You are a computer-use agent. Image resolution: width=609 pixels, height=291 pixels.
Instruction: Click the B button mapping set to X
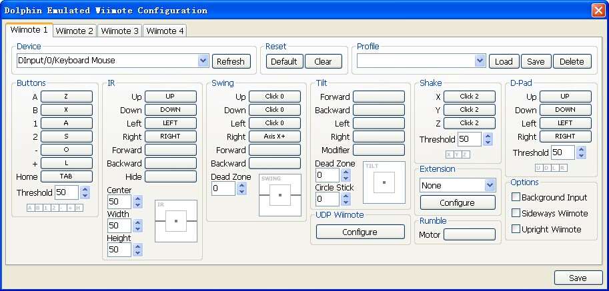(67, 110)
